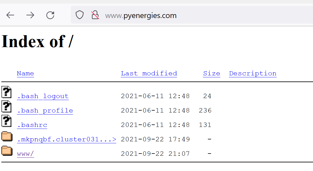Click the .bashrc unknown file icon
Viewport: 313px width, 171px height.
pos(7,121)
